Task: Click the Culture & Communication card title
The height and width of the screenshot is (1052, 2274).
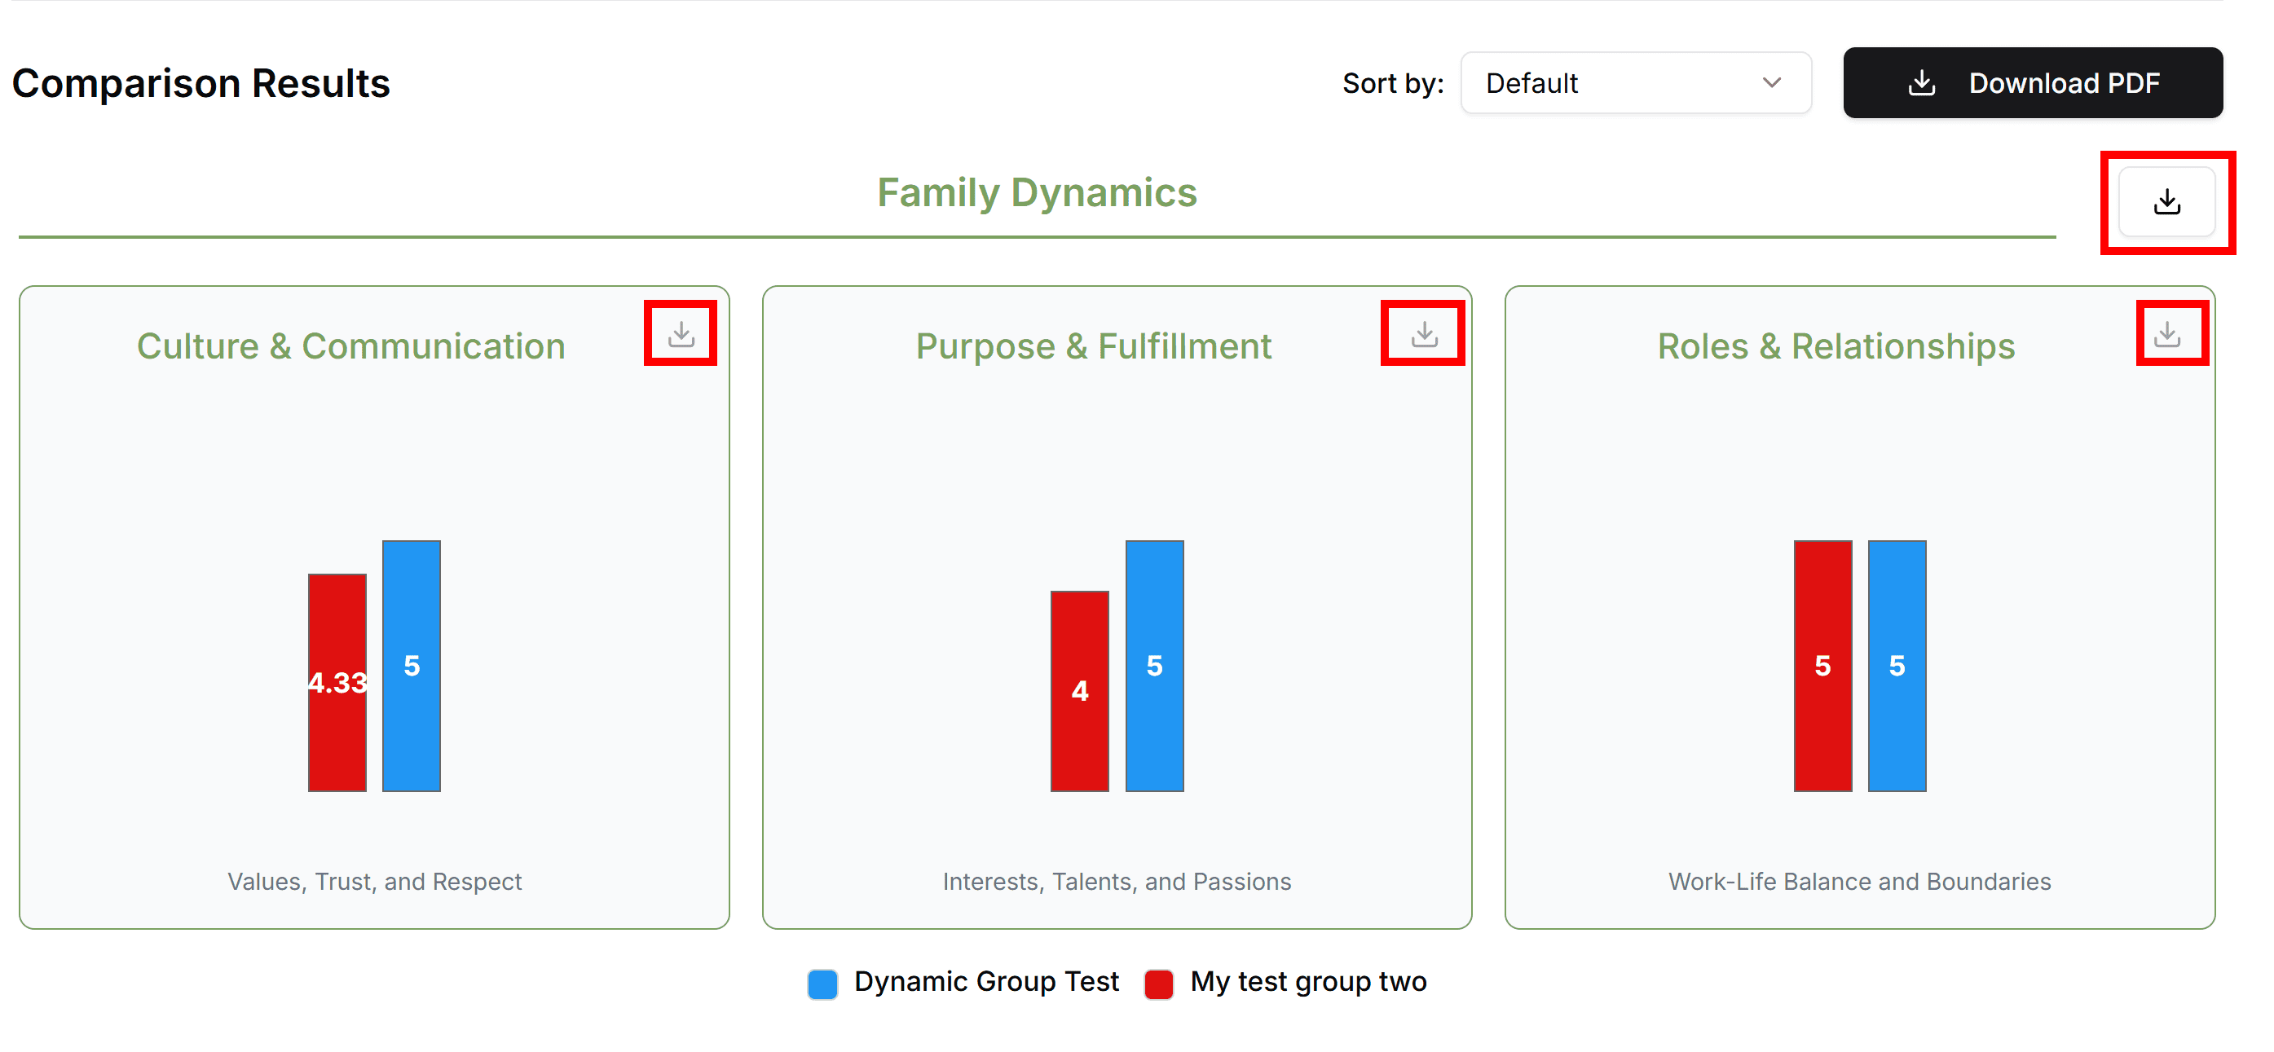Action: [350, 346]
